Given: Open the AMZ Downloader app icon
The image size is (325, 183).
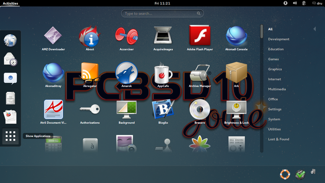Looking at the screenshot, I should tap(53, 35).
